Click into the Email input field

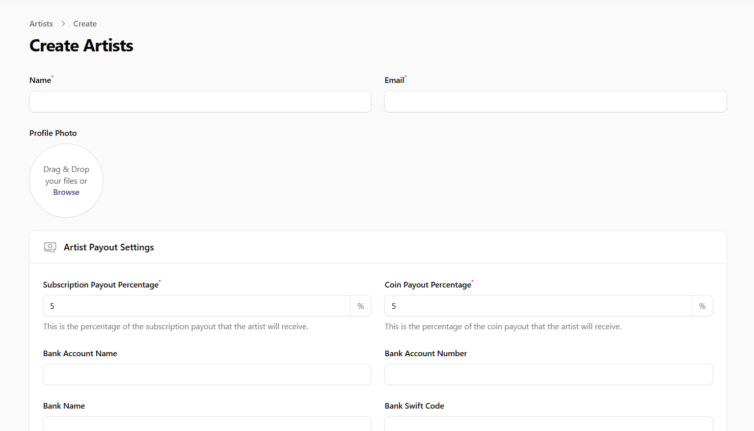point(555,102)
